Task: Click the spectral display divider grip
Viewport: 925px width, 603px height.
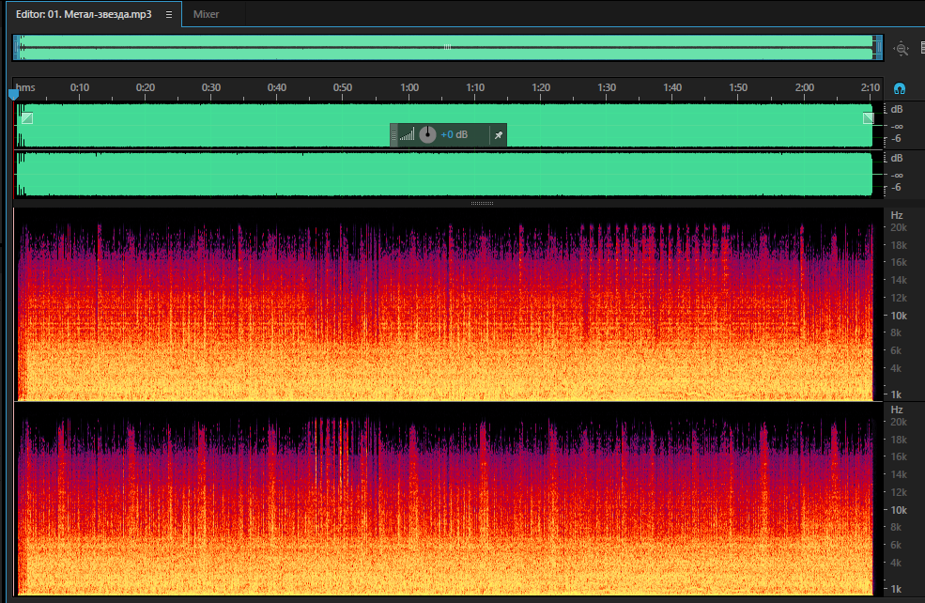Action: (x=482, y=203)
